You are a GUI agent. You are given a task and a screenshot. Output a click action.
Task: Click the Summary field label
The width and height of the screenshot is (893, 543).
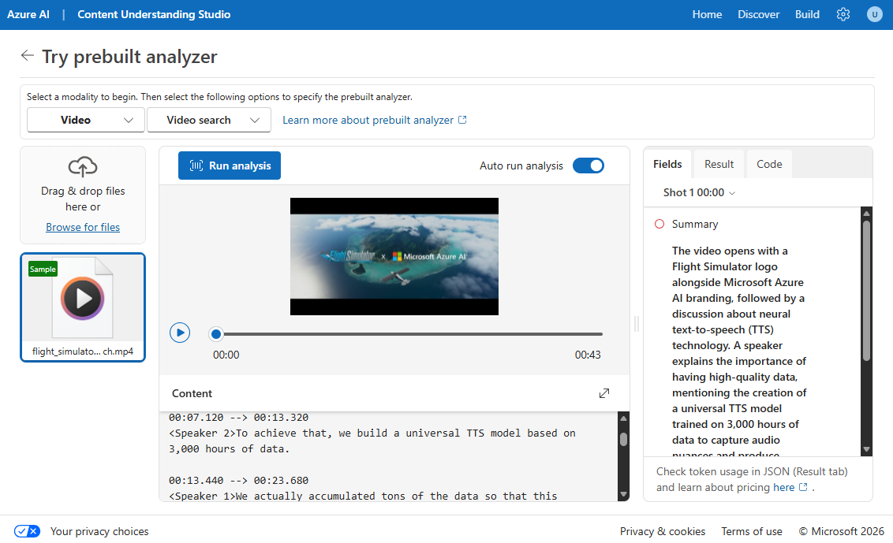point(695,224)
